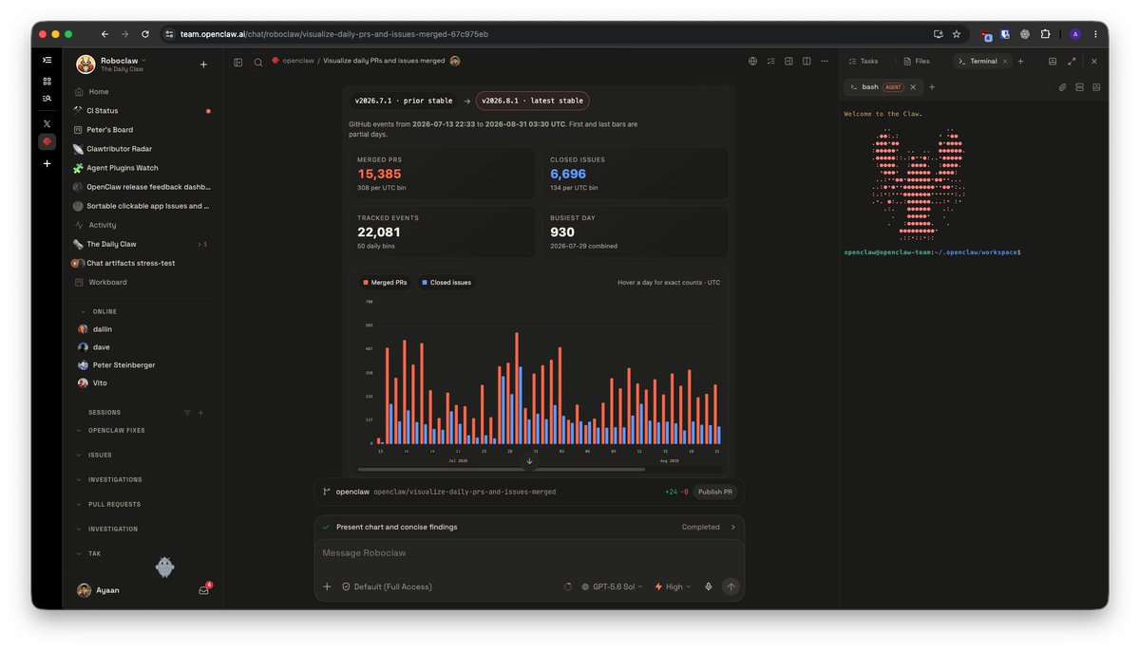Add an attachment with the composer plus icon
This screenshot has width=1140, height=651.
point(327,586)
